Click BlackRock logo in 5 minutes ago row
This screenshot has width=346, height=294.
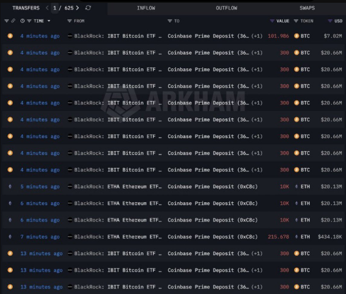(x=70, y=186)
